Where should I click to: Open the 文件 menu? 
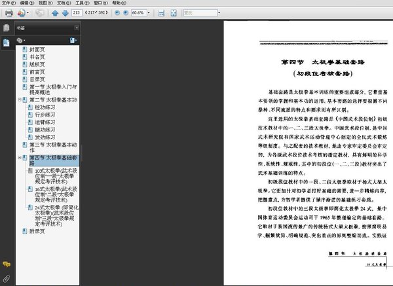pos(9,3)
